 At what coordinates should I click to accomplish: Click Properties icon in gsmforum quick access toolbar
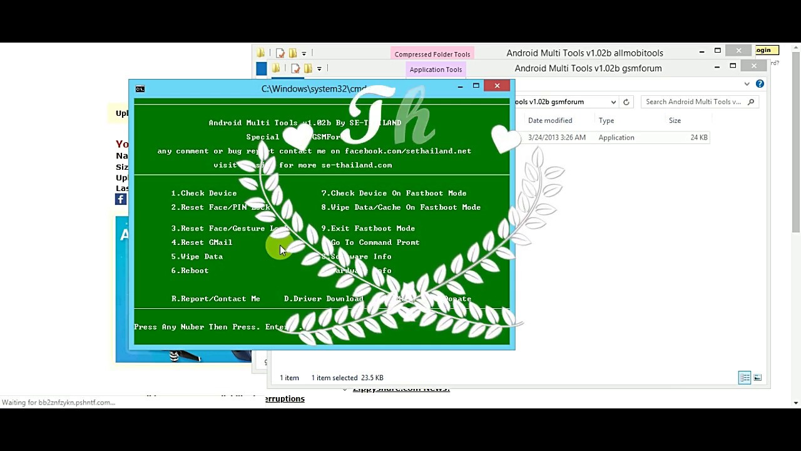295,68
